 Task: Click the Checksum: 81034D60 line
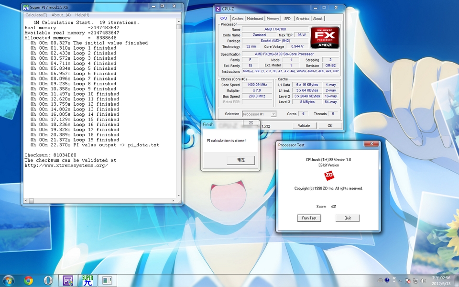pos(50,155)
